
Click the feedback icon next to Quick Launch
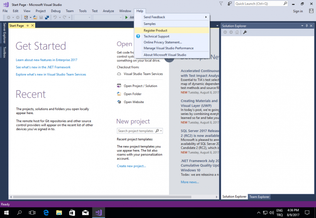point(229,4)
